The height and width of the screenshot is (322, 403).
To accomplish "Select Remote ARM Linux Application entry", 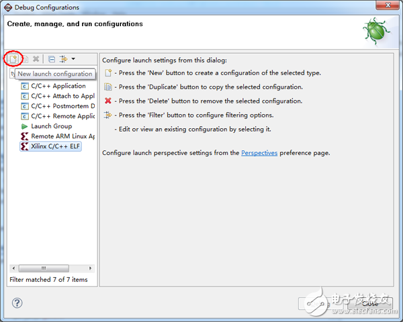I will pyautogui.click(x=62, y=136).
